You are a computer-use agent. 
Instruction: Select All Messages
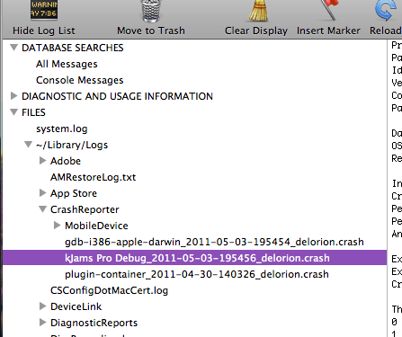pyautogui.click(x=67, y=64)
